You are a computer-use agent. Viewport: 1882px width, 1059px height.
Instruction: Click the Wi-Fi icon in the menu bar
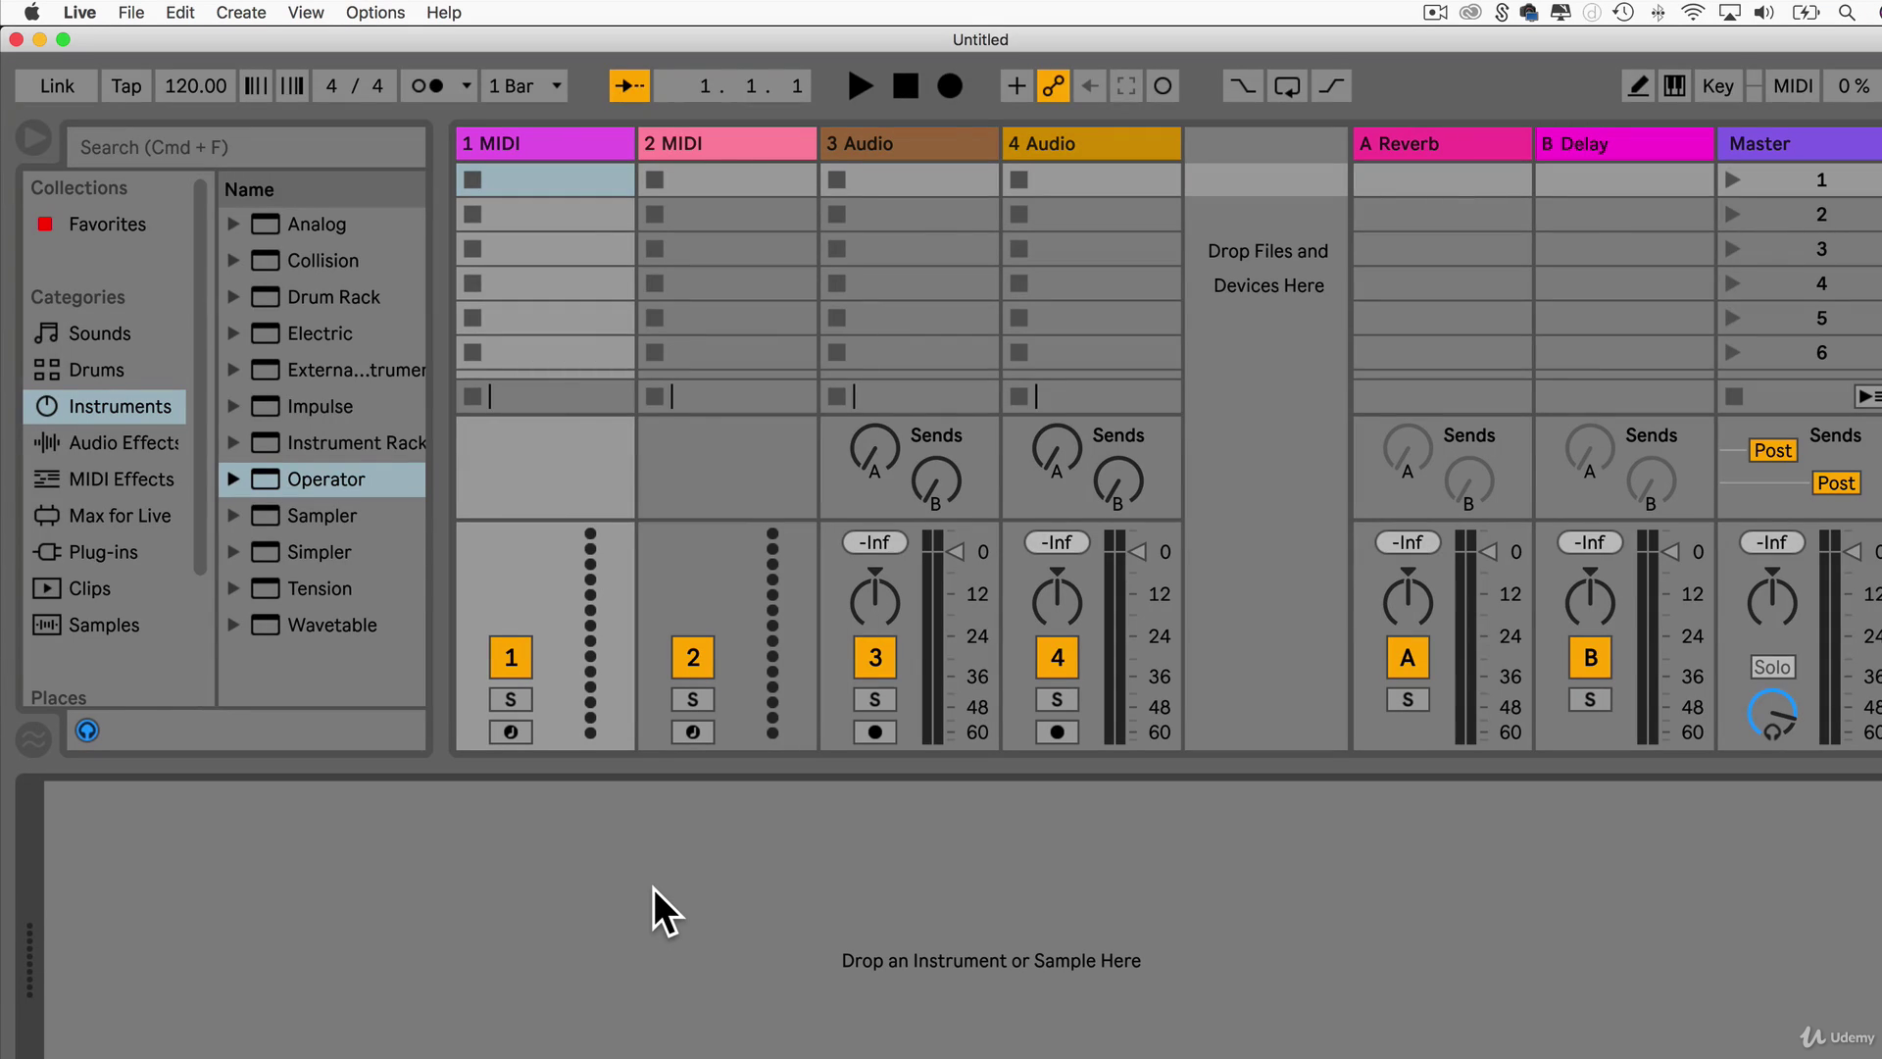pyautogui.click(x=1693, y=13)
